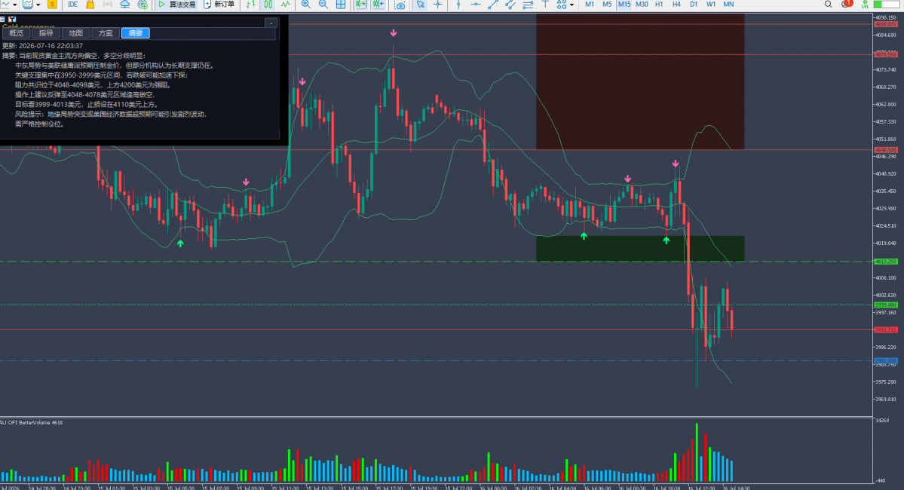Open the IDE MetaEditor button
The width and height of the screenshot is (904, 490).
pos(72,5)
